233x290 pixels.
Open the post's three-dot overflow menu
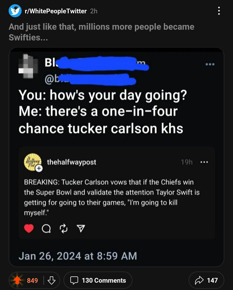pyautogui.click(x=219, y=11)
